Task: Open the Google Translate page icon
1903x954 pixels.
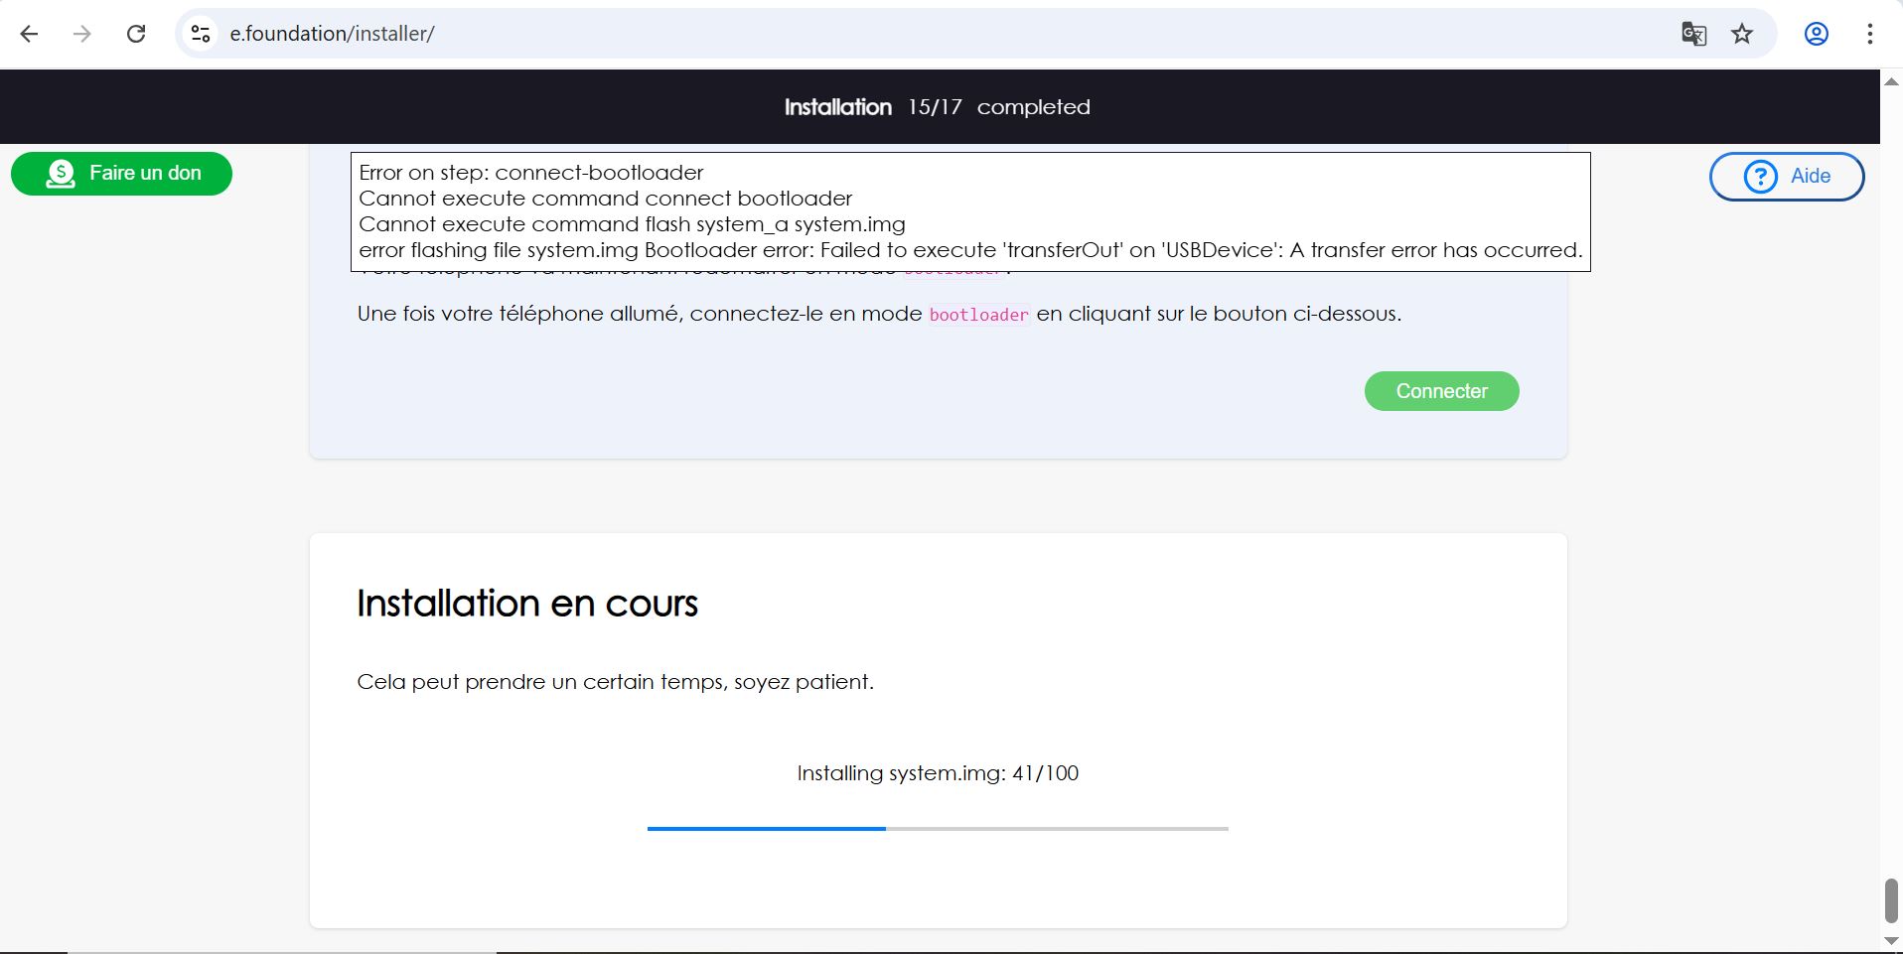Action: pyautogui.click(x=1693, y=34)
